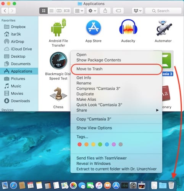Open the Dropbox toolbar dropdown
Screen dimensions: 184x191
(x=137, y=11)
